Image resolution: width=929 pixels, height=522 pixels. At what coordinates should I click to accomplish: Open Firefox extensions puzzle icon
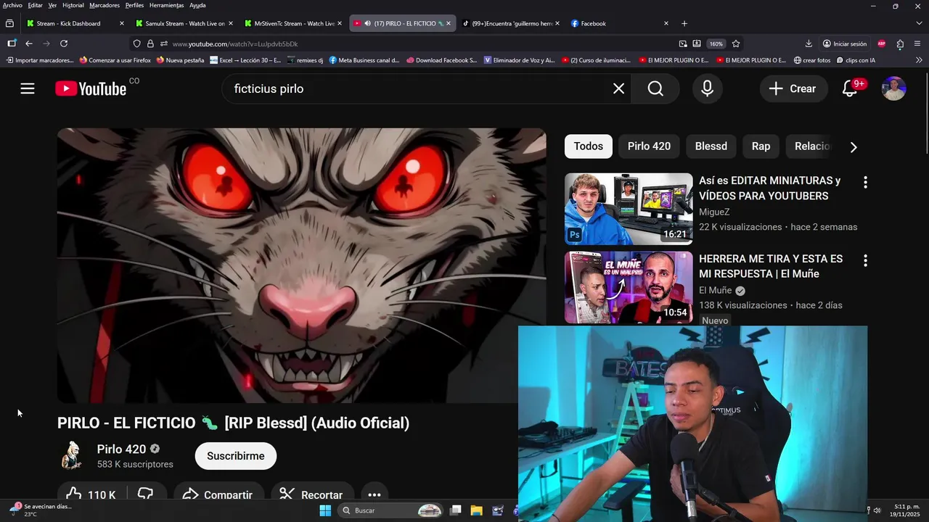(900, 43)
